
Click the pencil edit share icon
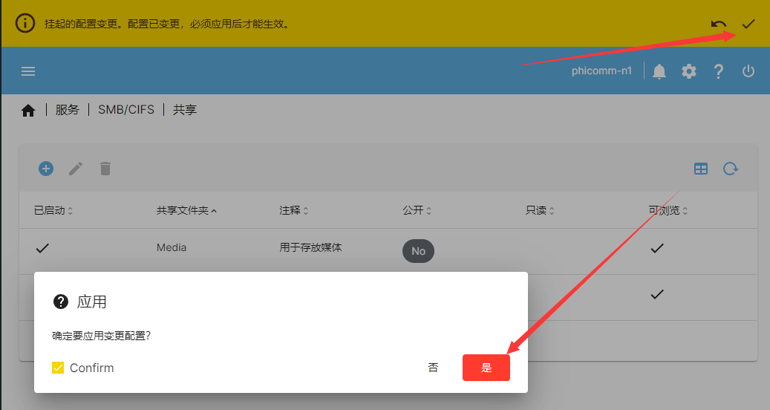[x=76, y=169]
